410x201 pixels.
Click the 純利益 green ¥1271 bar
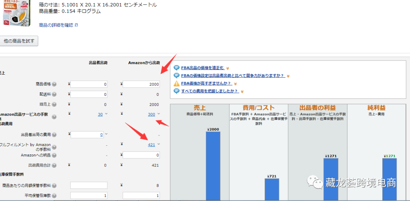coord(389,179)
